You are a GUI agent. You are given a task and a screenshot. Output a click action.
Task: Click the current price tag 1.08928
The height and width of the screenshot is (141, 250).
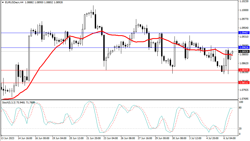[x=244, y=51]
